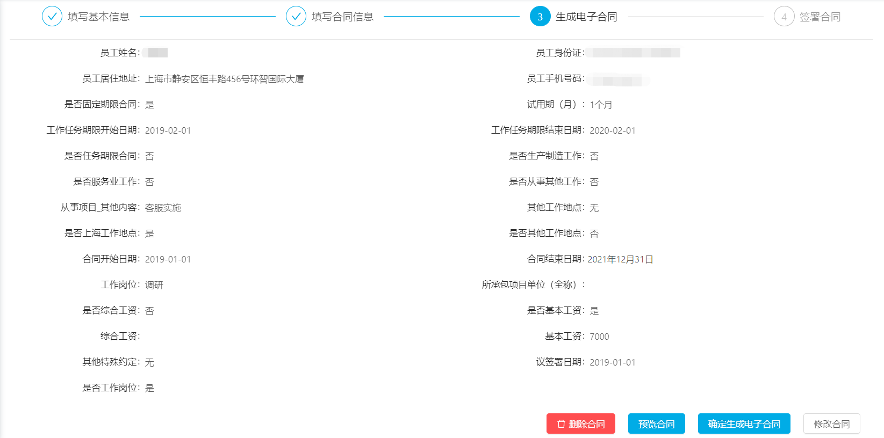Click the 合同结束日期 value 2021年12月31日
Image resolution: width=884 pixels, height=438 pixels.
tap(620, 259)
